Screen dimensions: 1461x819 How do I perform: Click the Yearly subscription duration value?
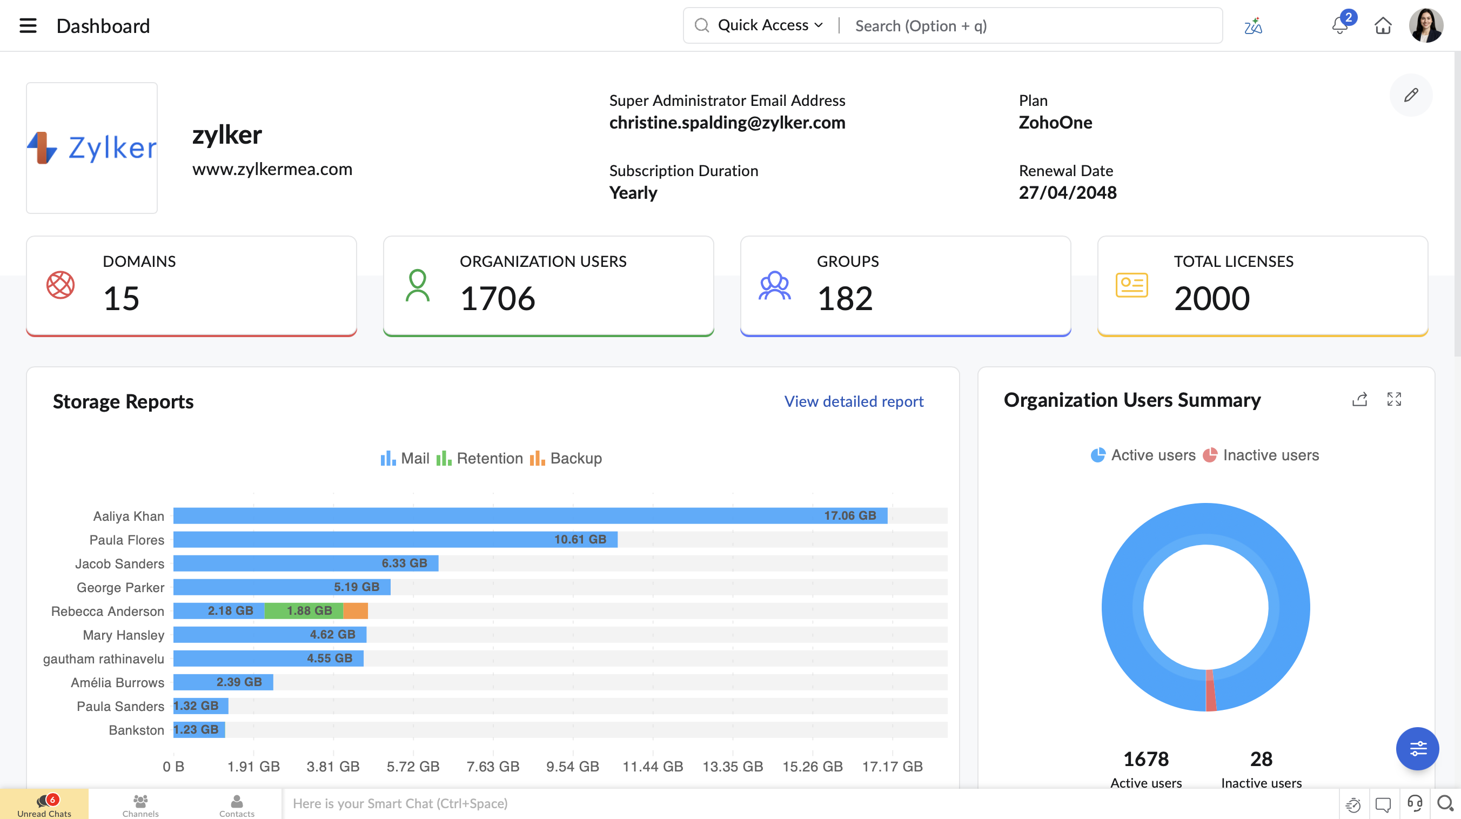pos(633,193)
